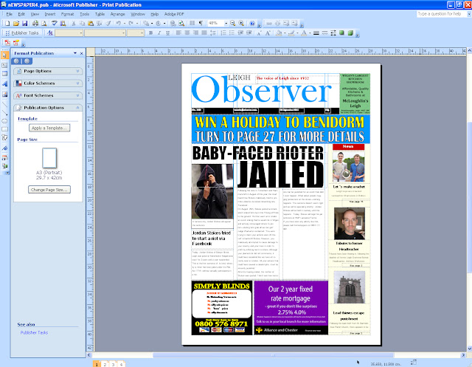This screenshot has width=472, height=367.
Task: Choose the Picture Frame tool
Action: [x=4, y=95]
